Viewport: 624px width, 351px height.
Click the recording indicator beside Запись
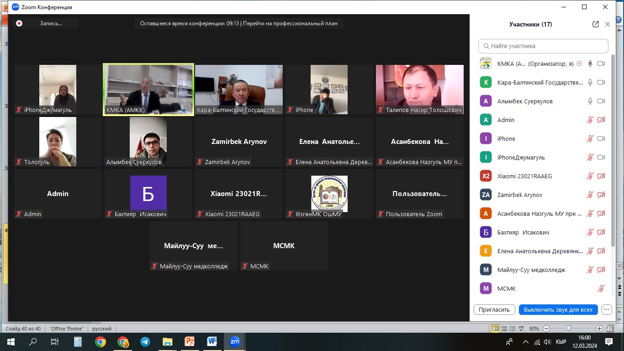click(19, 23)
